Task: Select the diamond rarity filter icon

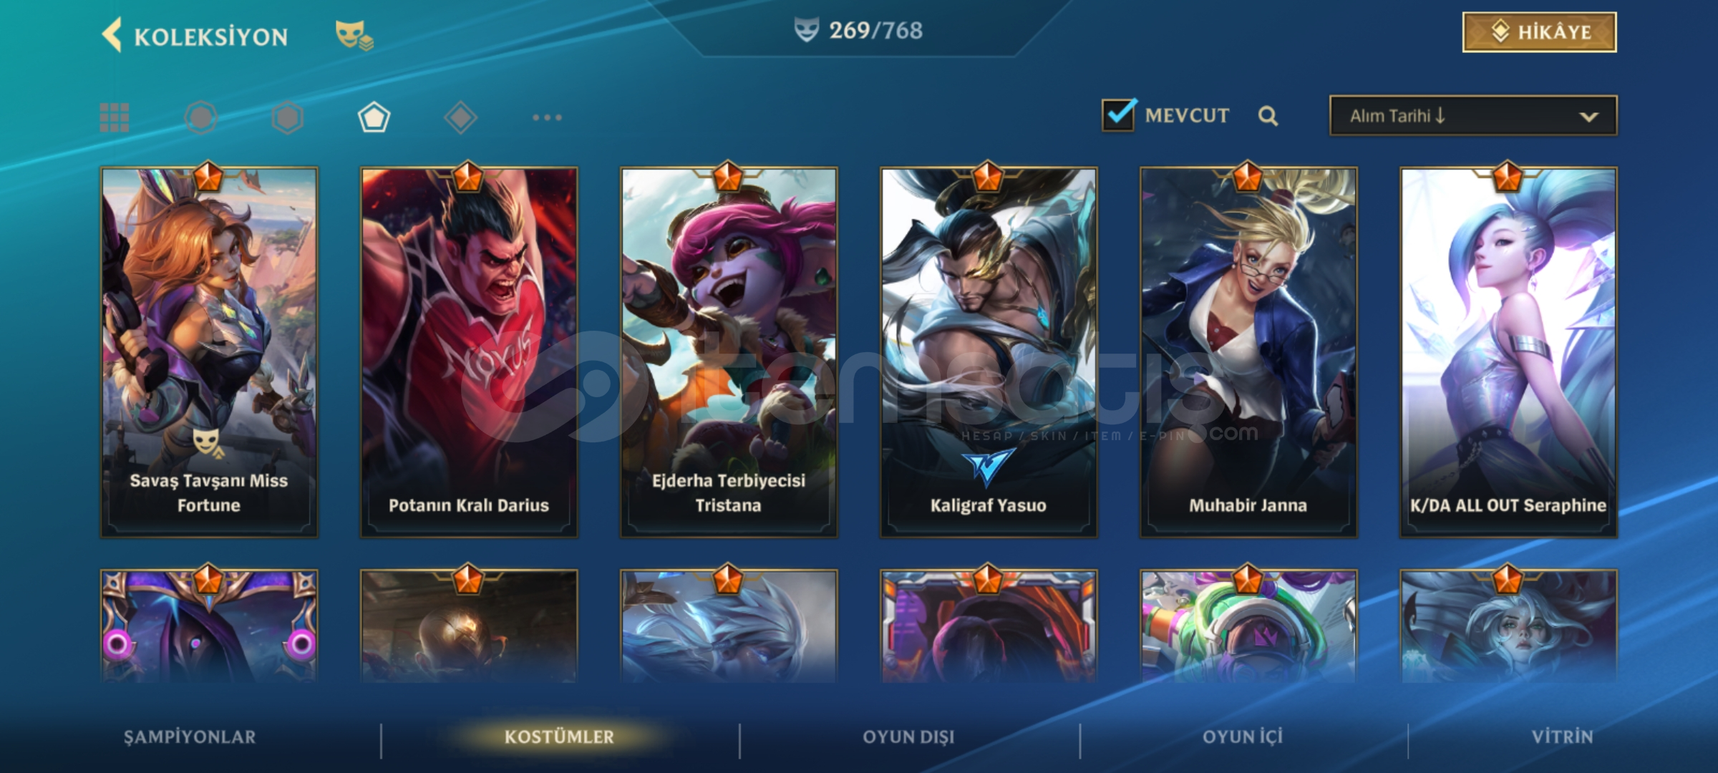Action: tap(460, 117)
